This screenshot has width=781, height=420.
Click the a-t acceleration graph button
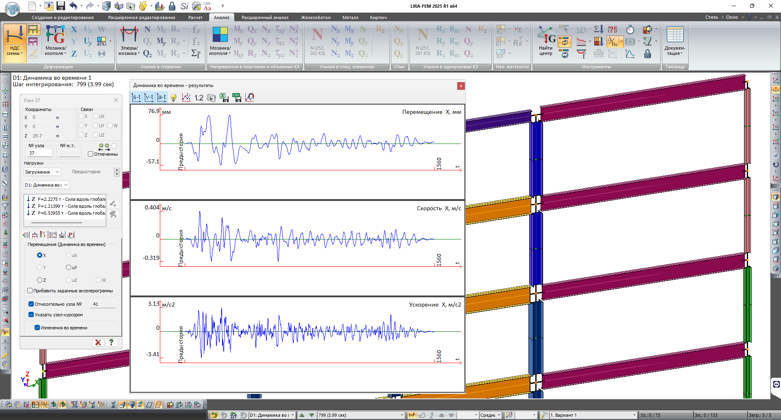coord(161,98)
